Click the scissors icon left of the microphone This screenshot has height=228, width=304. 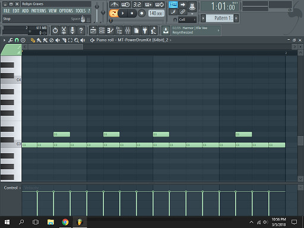pos(64,30)
